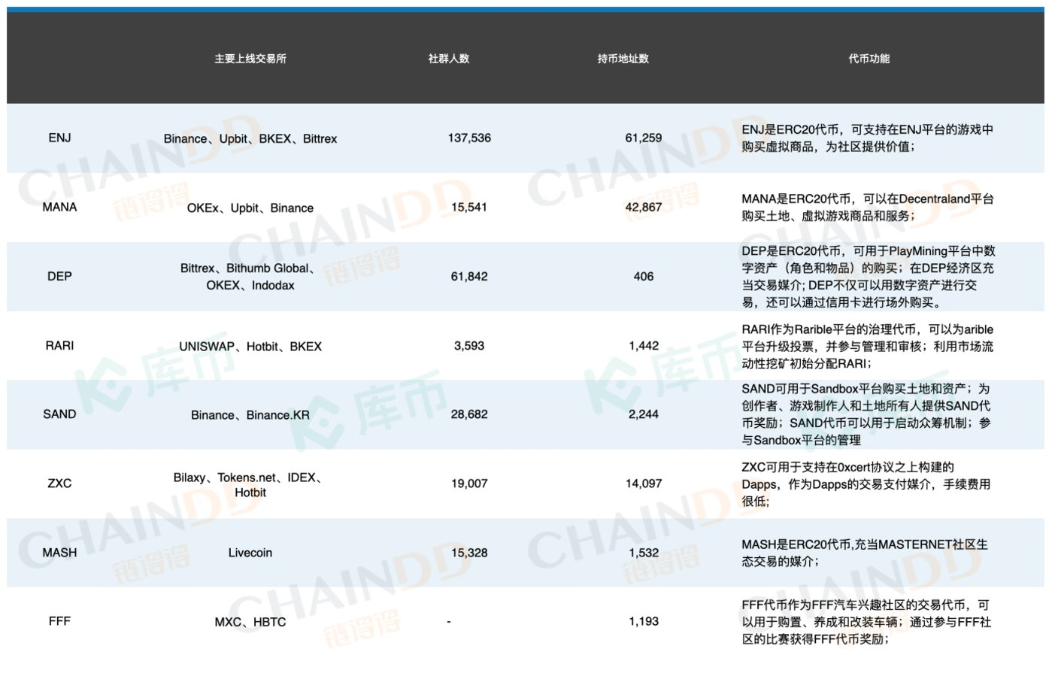This screenshot has height=676, width=1052.
Task: Click the UNISWAP、Hotbit、BKEX cell
Action: point(250,346)
